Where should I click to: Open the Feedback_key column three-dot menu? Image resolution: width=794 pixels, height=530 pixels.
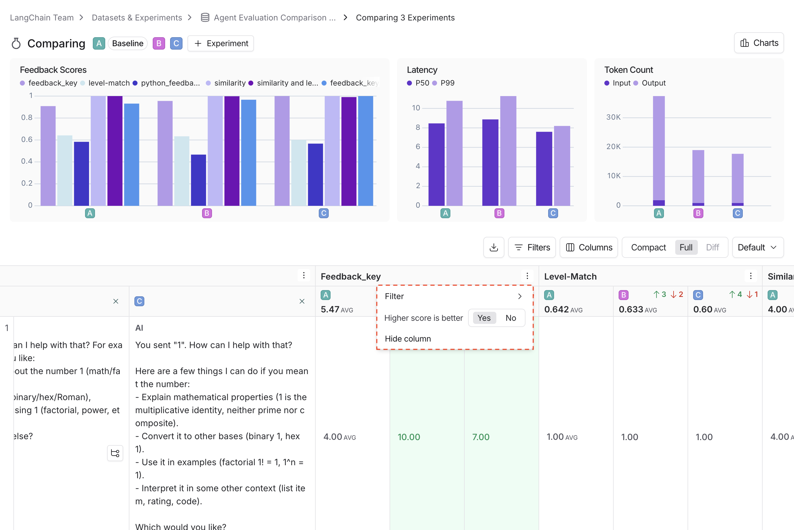(527, 276)
